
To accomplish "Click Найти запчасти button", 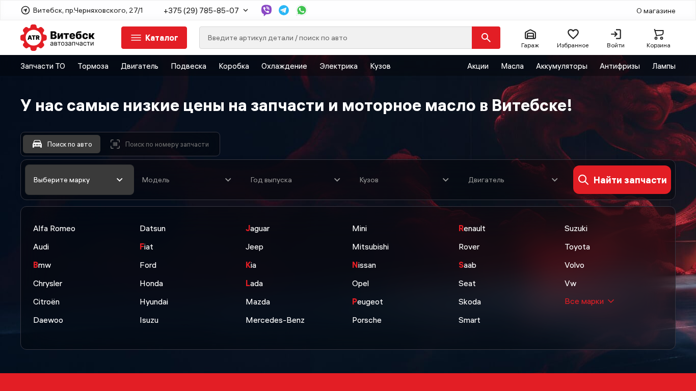I will point(622,180).
